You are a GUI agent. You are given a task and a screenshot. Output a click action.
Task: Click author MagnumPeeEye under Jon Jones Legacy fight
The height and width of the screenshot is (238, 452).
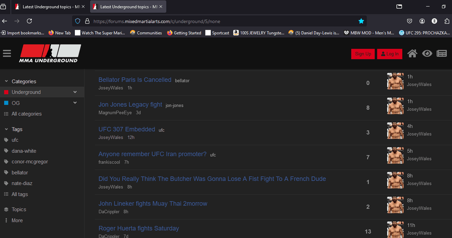pyautogui.click(x=115, y=113)
